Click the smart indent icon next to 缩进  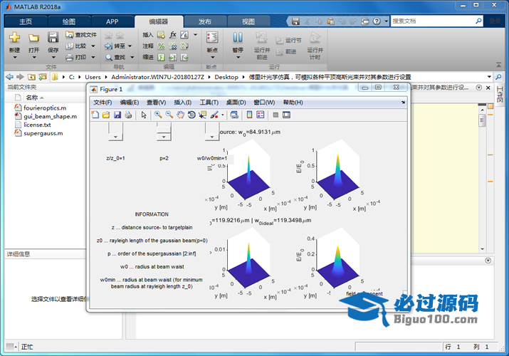(x=161, y=58)
